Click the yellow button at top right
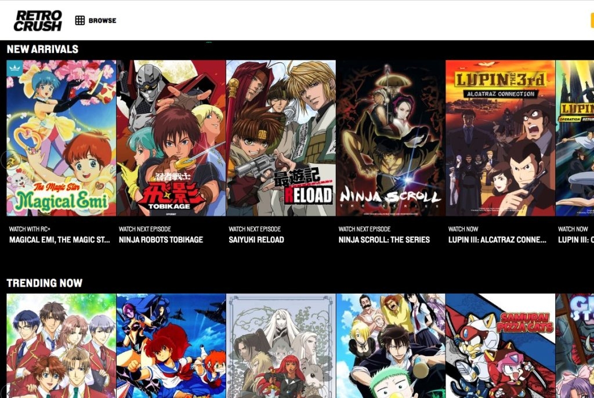The image size is (594, 398). click(x=592, y=20)
